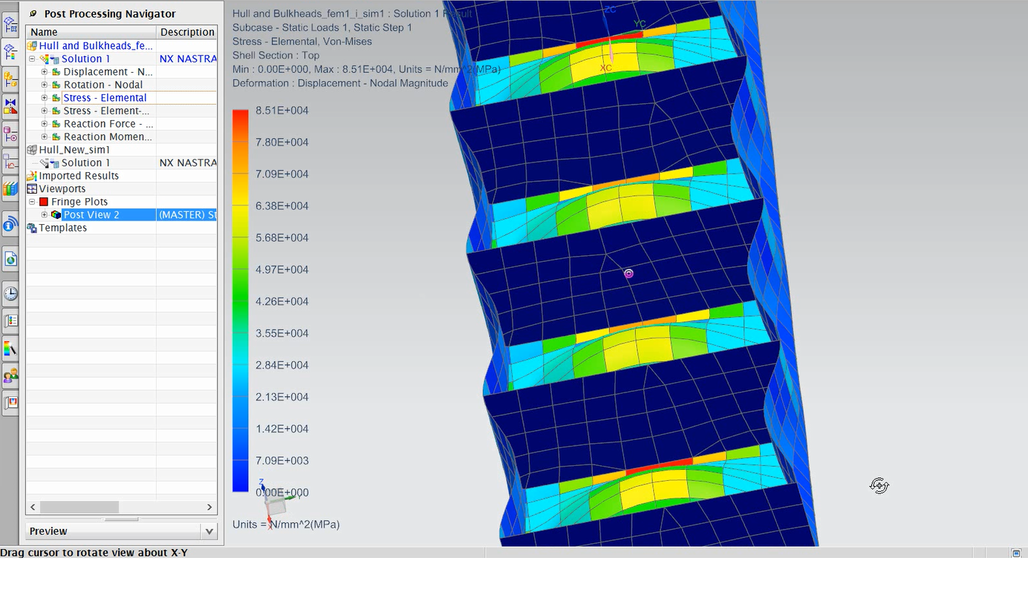Click the navigator horizontal scrollbar thumb
1028x598 pixels.
79,507
